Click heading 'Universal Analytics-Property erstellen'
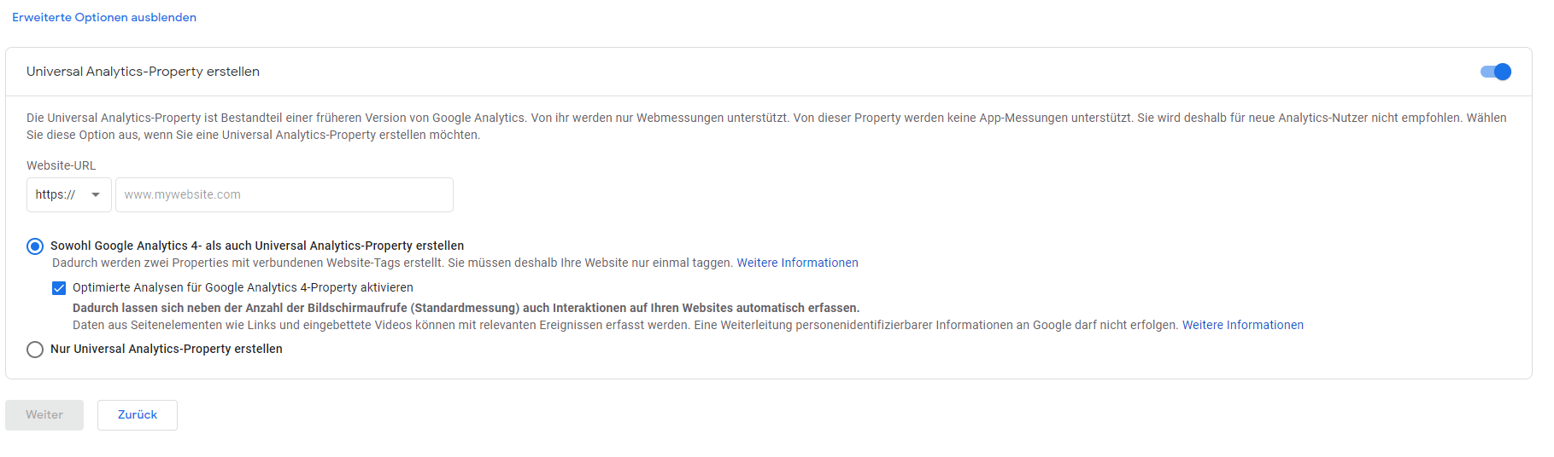The image size is (1554, 457). [x=143, y=72]
